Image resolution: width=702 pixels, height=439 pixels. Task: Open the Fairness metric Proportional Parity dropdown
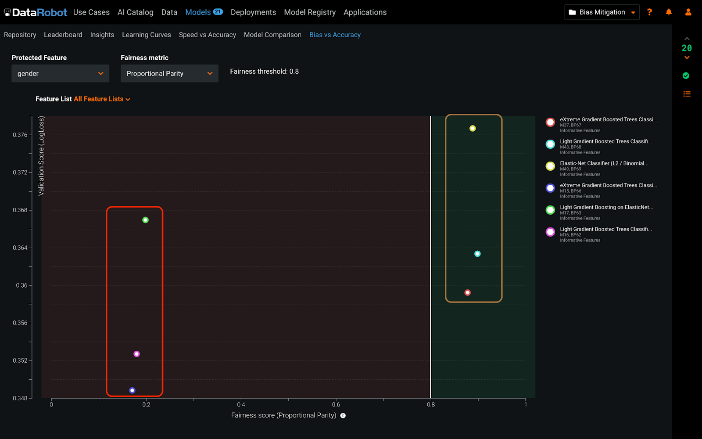tap(169, 73)
